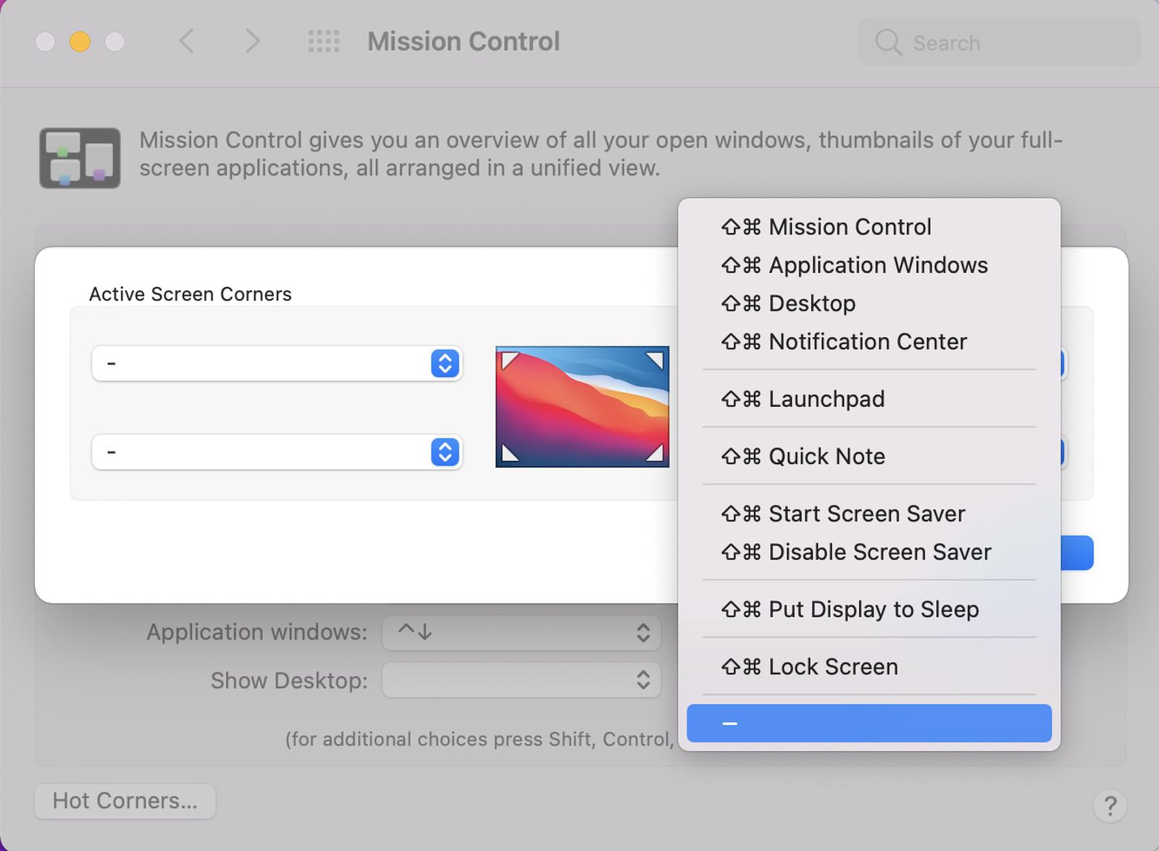The width and height of the screenshot is (1159, 851).
Task: Select Desktop in the corner menu
Action: (811, 303)
